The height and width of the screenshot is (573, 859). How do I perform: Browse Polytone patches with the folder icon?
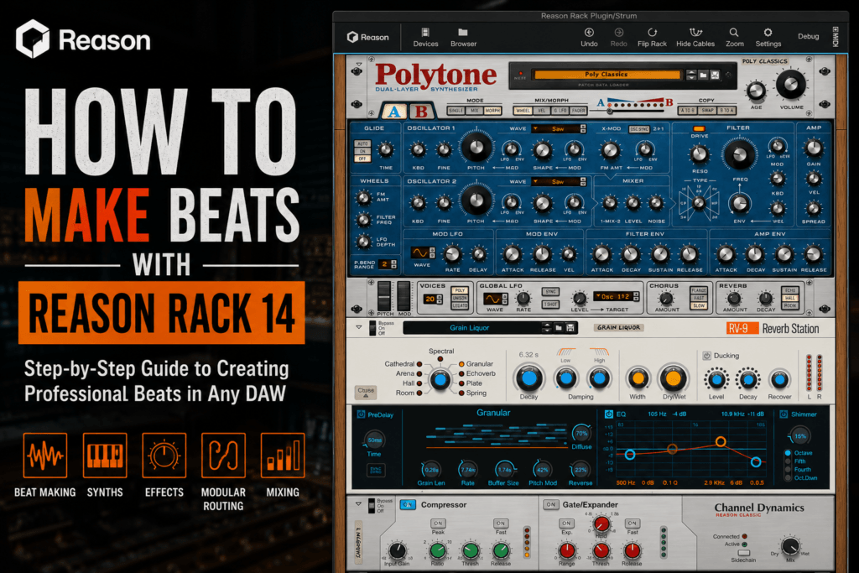704,75
